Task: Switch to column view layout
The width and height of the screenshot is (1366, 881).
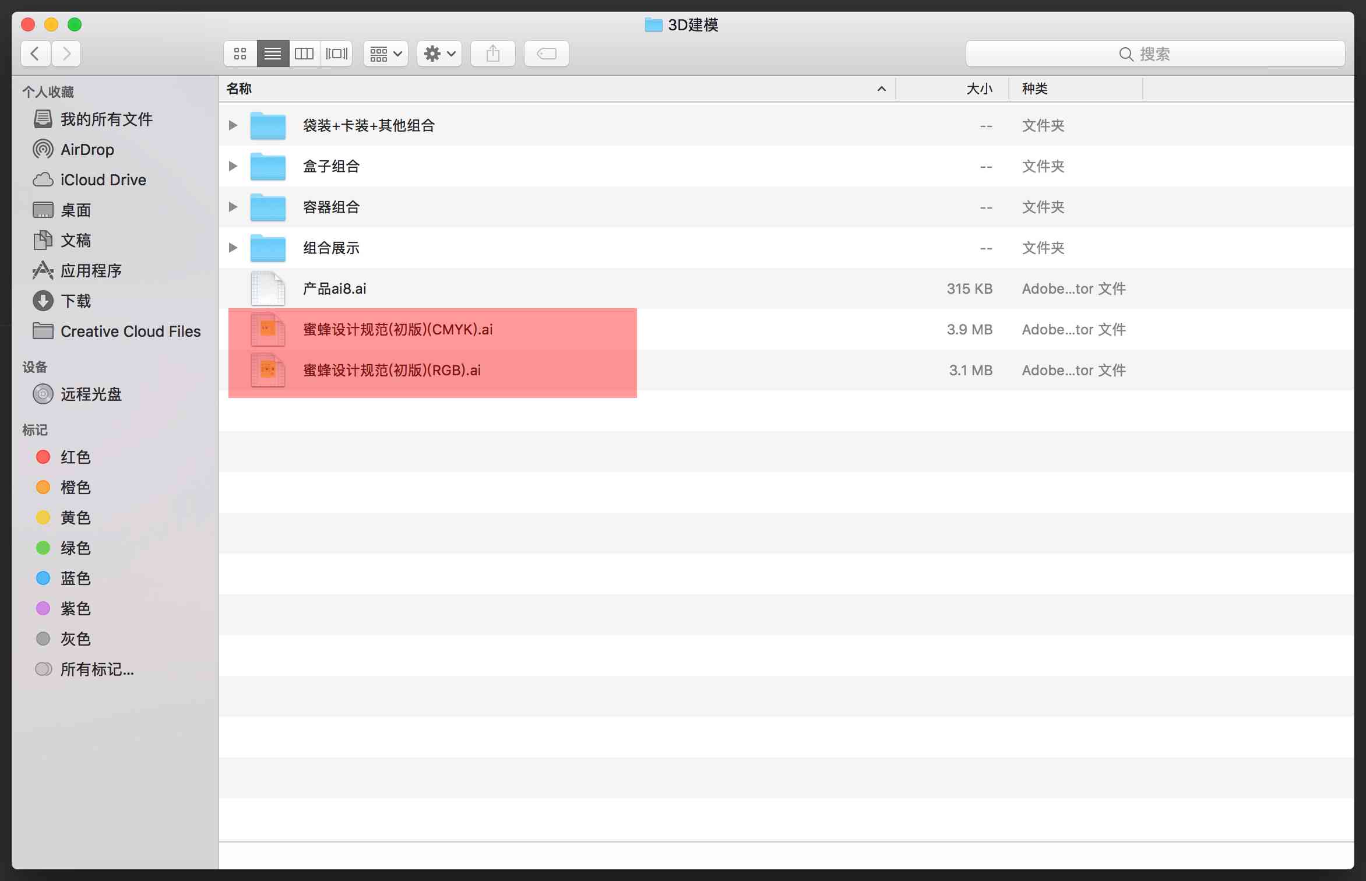Action: point(305,53)
